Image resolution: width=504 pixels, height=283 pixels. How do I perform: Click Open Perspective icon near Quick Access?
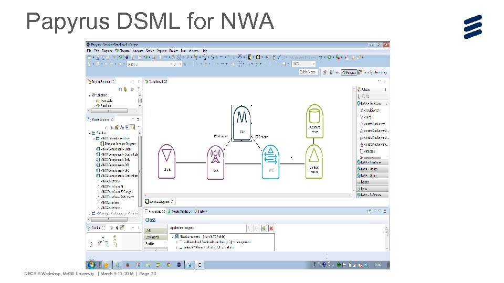(324, 72)
